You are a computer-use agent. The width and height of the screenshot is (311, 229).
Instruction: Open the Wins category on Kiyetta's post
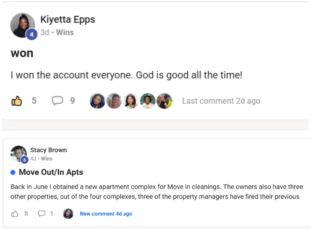(65, 32)
